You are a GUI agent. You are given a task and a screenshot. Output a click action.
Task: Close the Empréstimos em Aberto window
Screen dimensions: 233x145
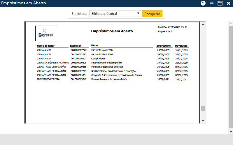[228, 3]
